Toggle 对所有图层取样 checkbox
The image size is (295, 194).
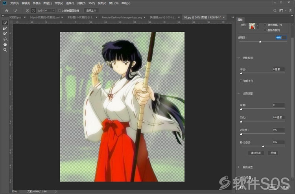[x=59, y=11]
